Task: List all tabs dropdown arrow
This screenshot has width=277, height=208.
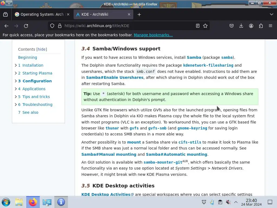Action: pyautogui.click(x=272, y=14)
